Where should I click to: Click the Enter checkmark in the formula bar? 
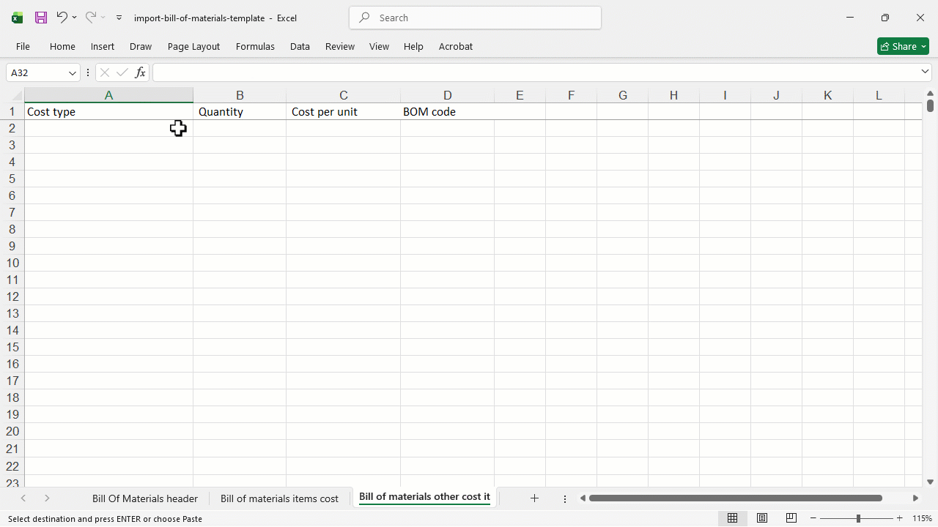coord(122,72)
